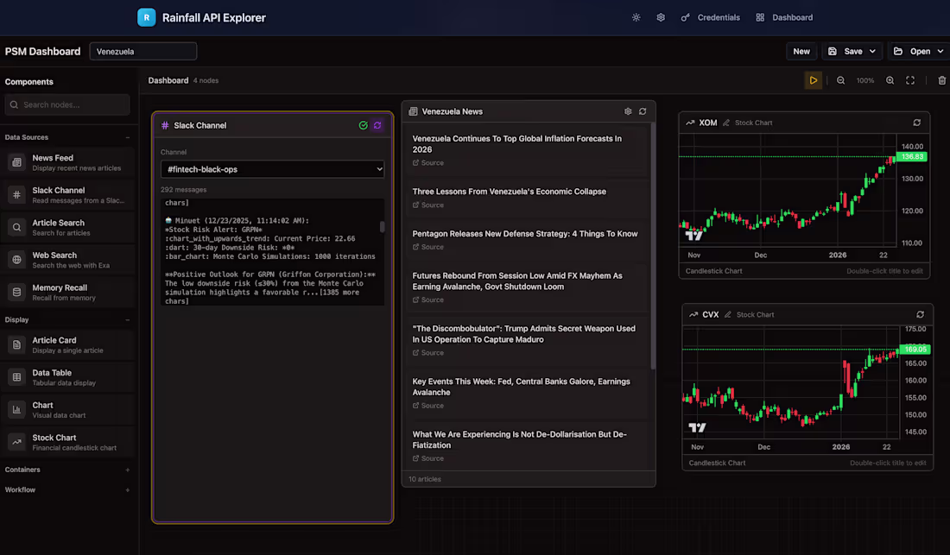This screenshot has width=950, height=555.
Task: Collapse the Display section
Action: 128,319
